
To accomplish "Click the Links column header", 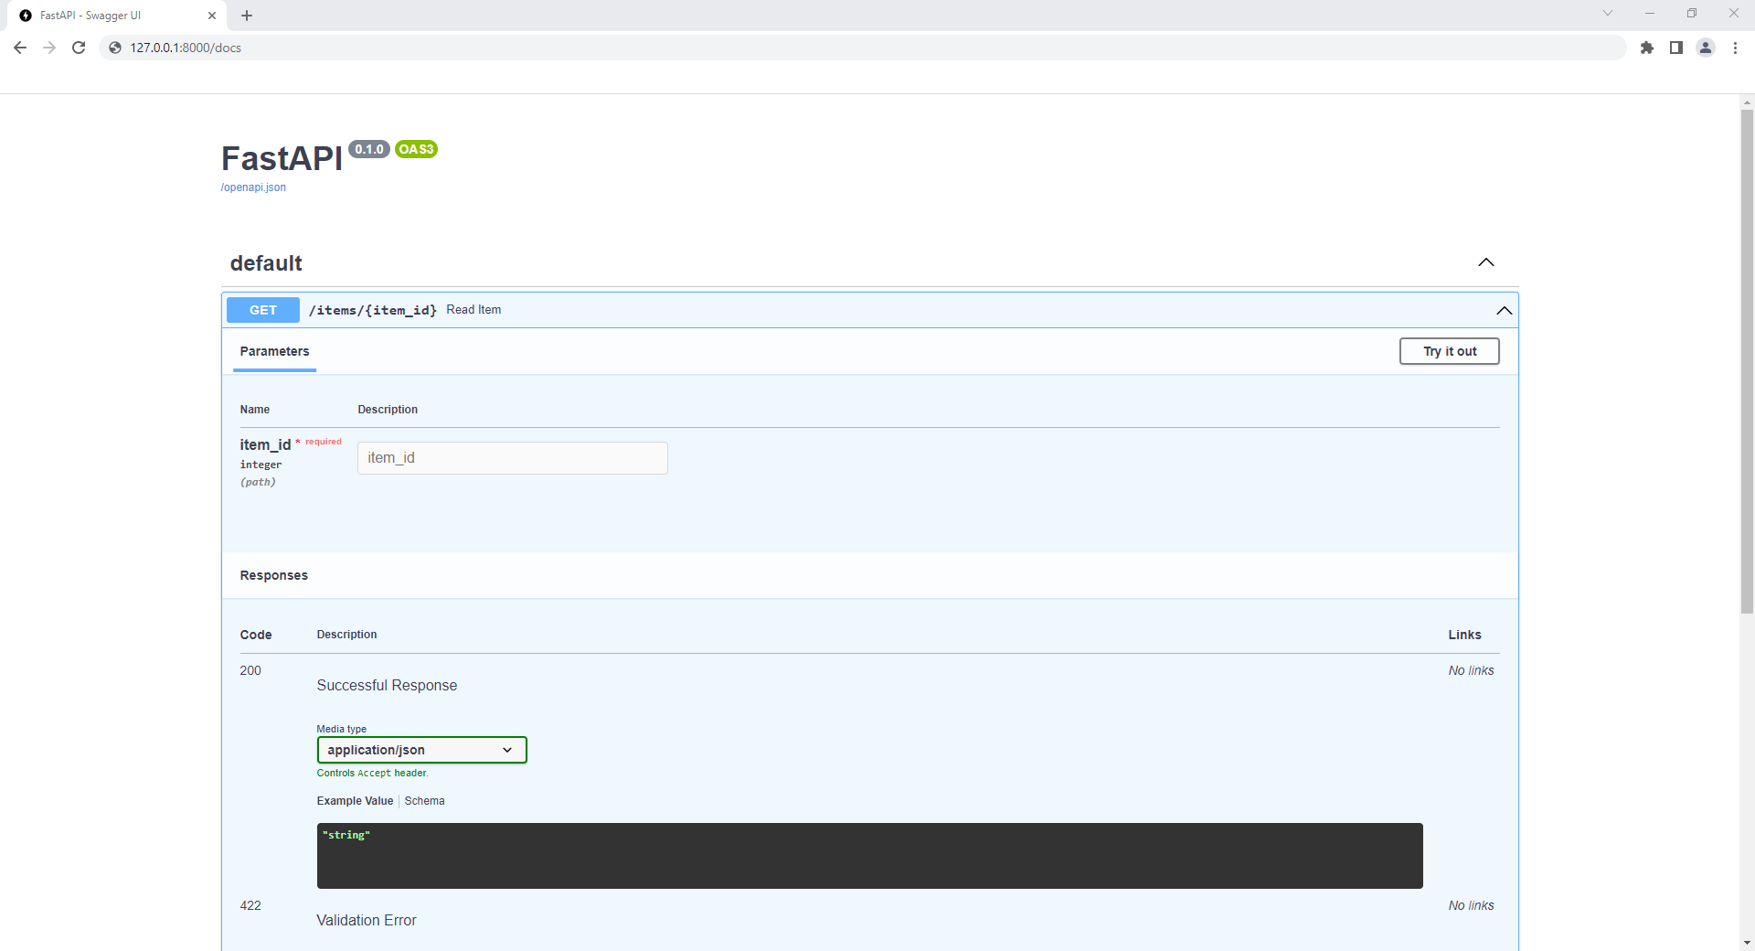I will 1464,635.
